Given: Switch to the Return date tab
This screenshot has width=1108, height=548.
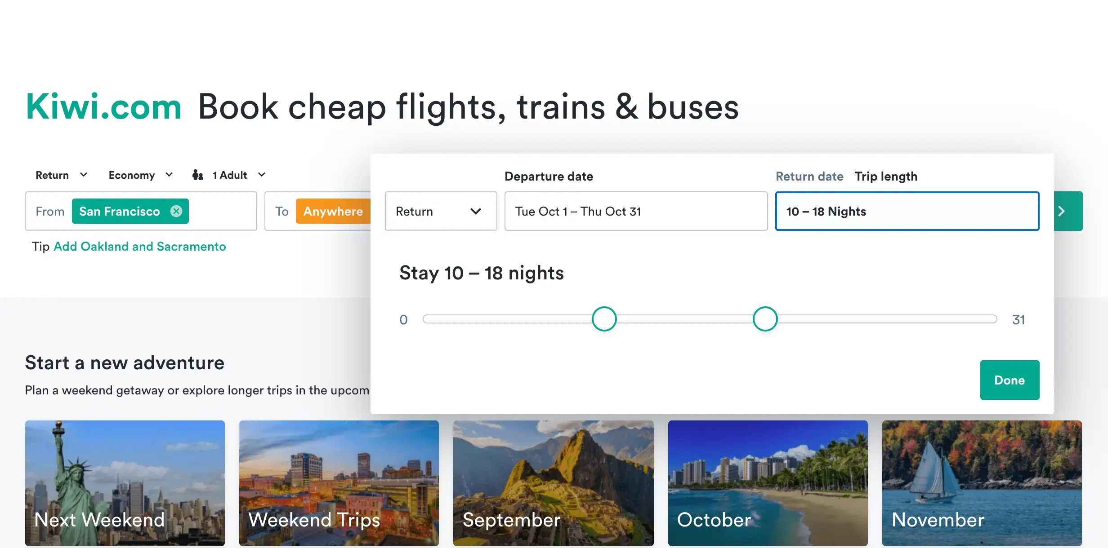Looking at the screenshot, I should 809,177.
